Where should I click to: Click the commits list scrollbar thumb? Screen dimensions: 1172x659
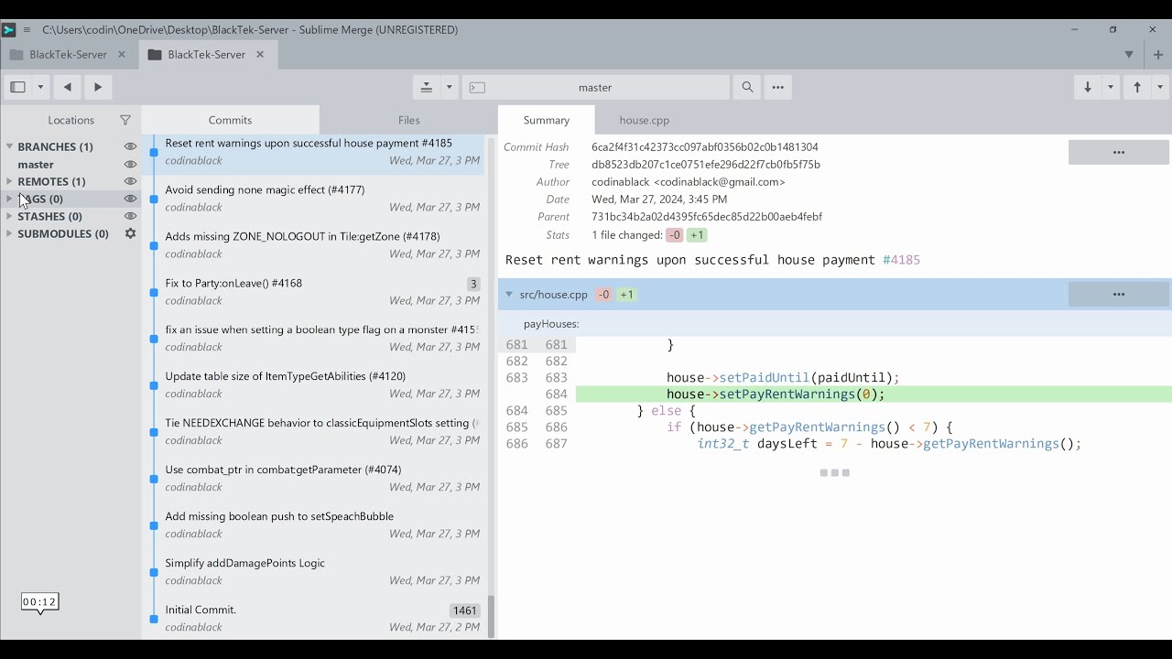click(x=491, y=617)
